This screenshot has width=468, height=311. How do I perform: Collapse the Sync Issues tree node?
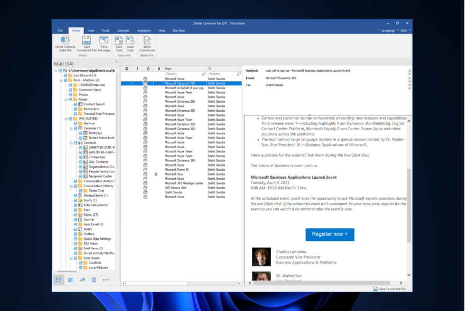point(70,258)
